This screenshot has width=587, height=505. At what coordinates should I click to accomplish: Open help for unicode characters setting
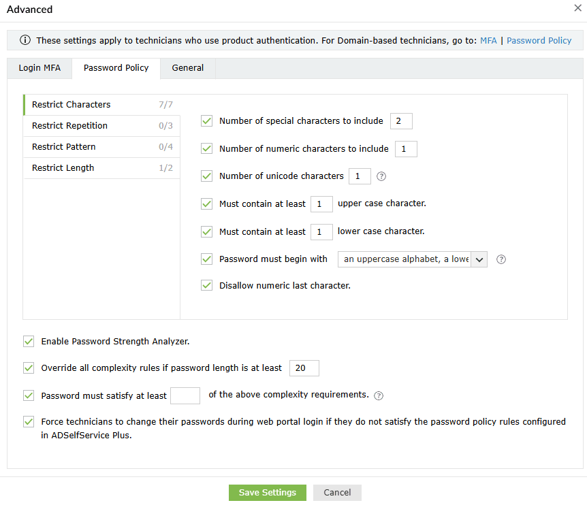click(x=381, y=176)
